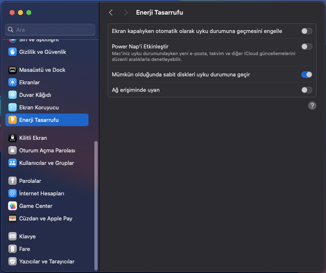The width and height of the screenshot is (326, 273).
Task: Disable putting hard disks to sleep
Action: (x=306, y=75)
